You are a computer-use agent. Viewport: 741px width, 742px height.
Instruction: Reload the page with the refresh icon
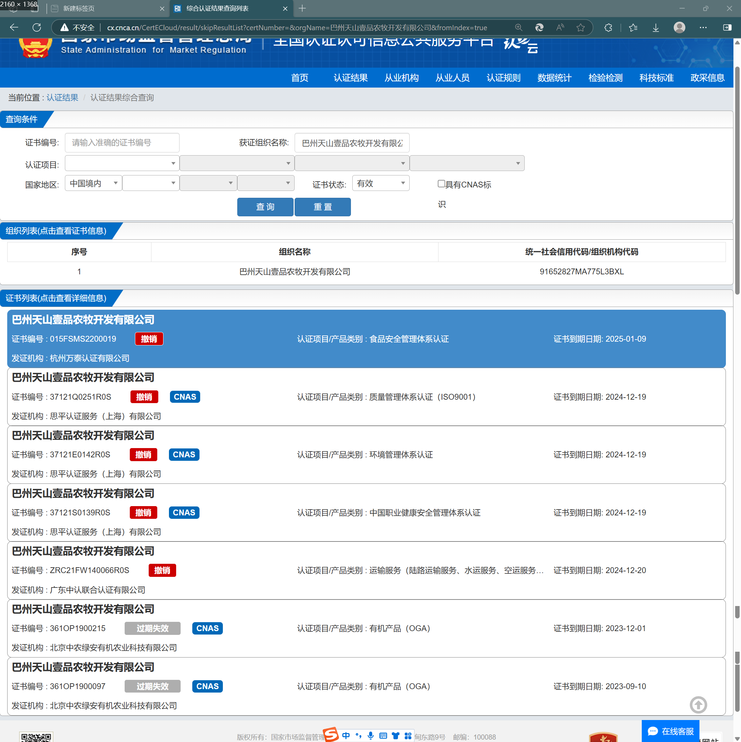tap(37, 27)
